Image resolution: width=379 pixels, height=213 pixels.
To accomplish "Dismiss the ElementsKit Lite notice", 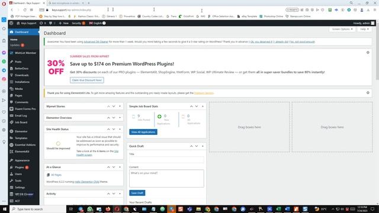I will point(368,93).
